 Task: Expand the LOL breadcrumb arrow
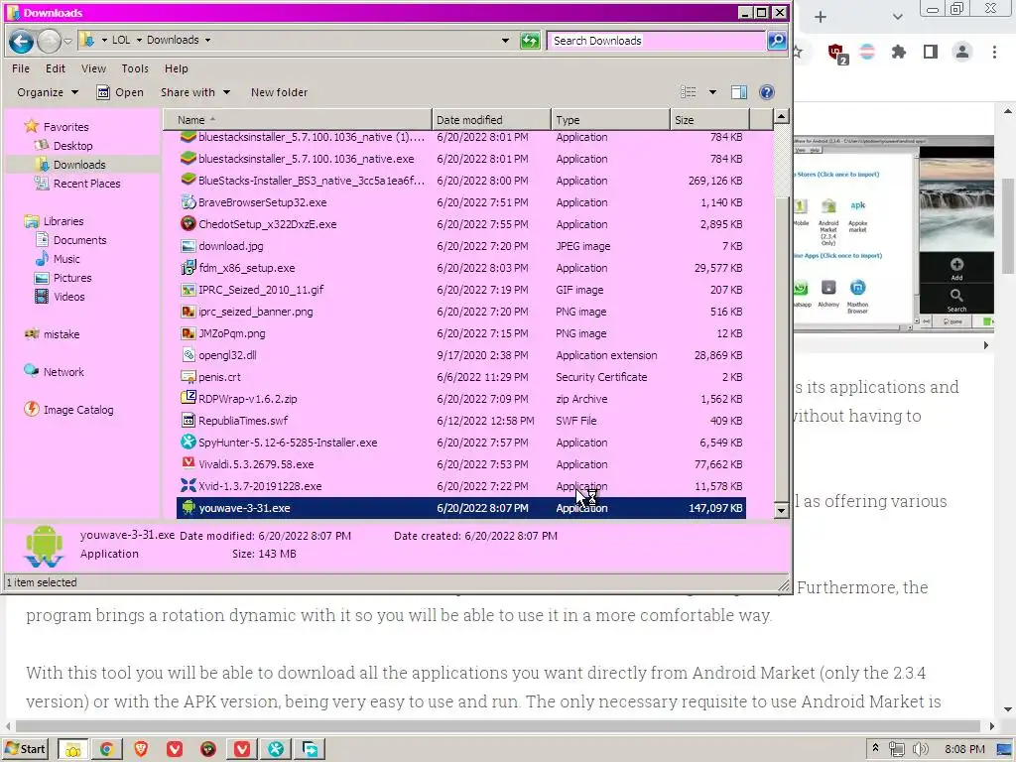[x=139, y=40]
